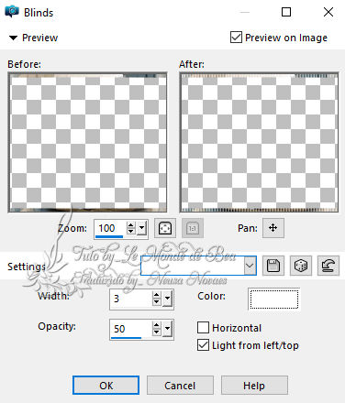Enable the Horizontal checkbox
The height and width of the screenshot is (403, 345).
click(203, 328)
